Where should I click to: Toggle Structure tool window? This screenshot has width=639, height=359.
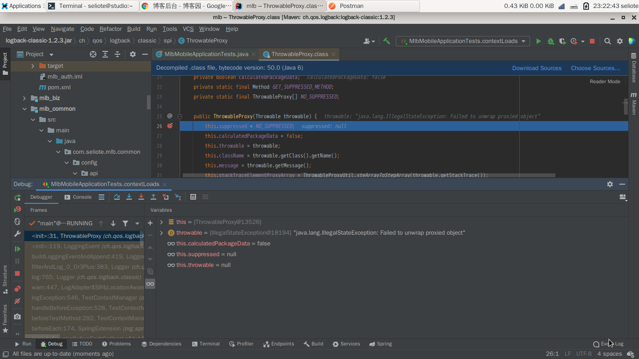pyautogui.click(x=5, y=280)
